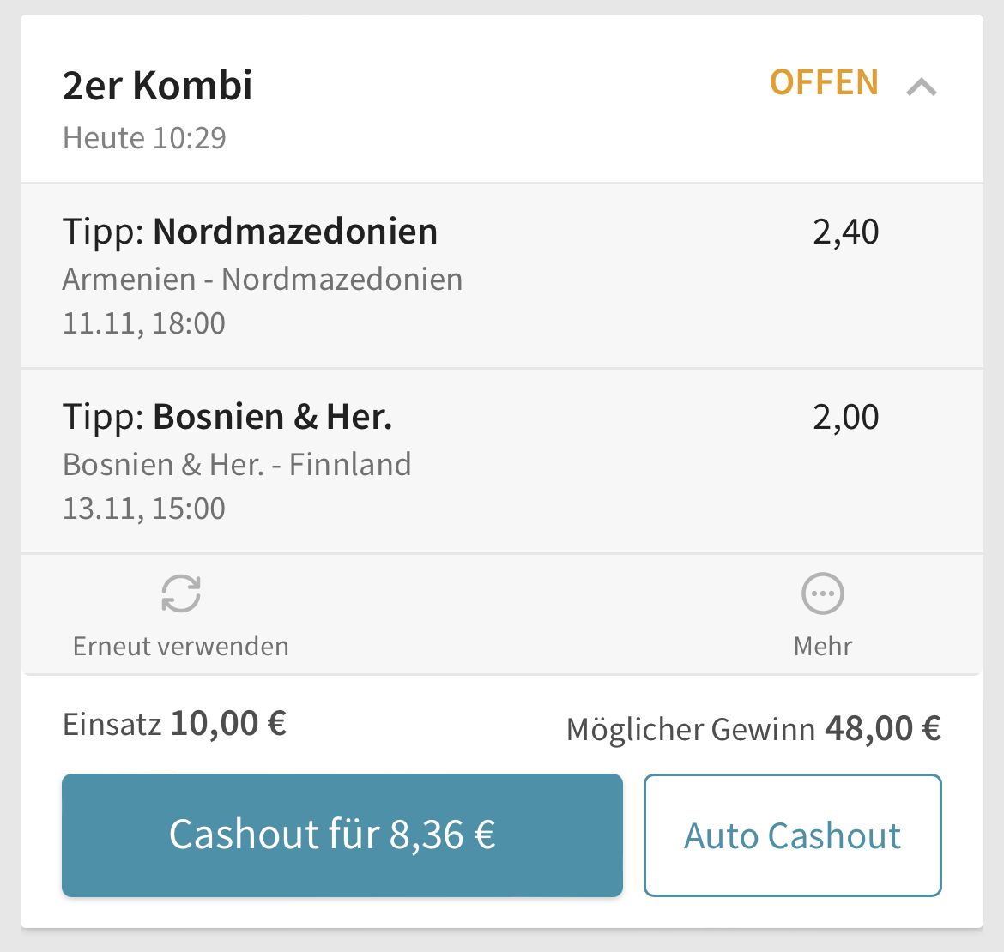
Task: Select the Möglicher Gewinn 48,00 € amount
Action: coord(883,729)
